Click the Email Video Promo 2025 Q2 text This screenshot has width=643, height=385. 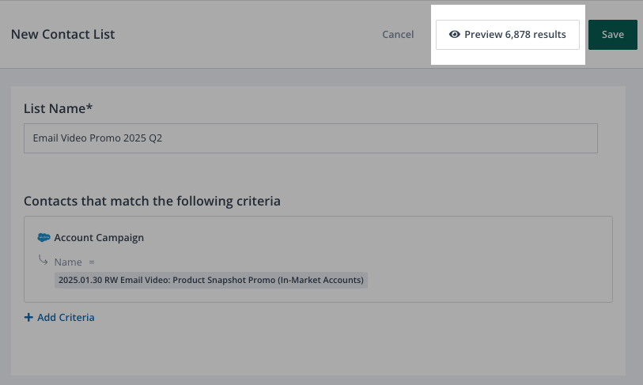click(x=103, y=138)
